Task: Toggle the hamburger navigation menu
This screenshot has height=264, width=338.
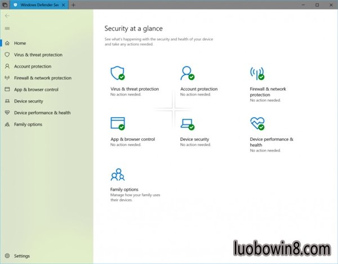Action: click(x=7, y=28)
